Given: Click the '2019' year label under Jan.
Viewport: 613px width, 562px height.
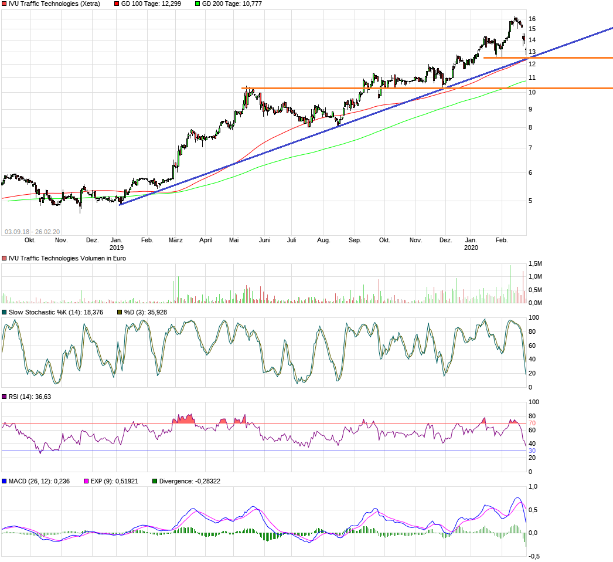Looking at the screenshot, I should click(117, 248).
